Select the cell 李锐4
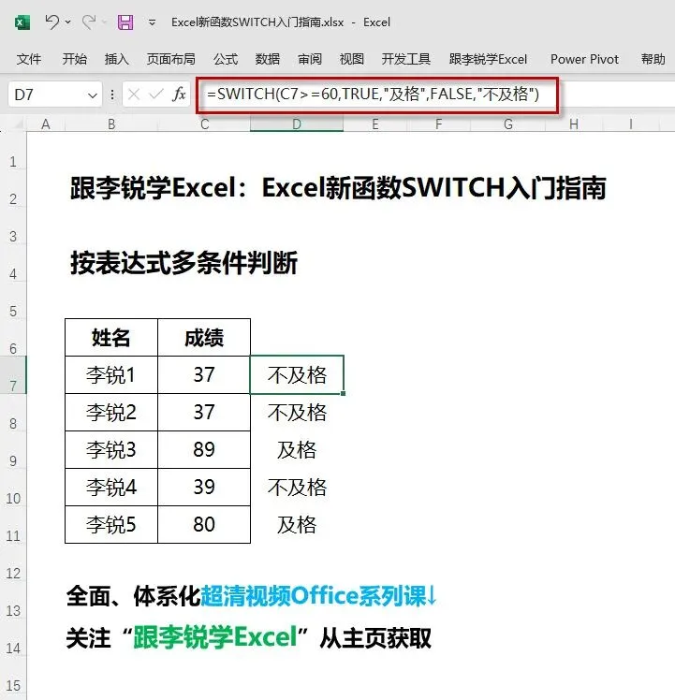Screen dimensions: 675x700 (x=111, y=488)
